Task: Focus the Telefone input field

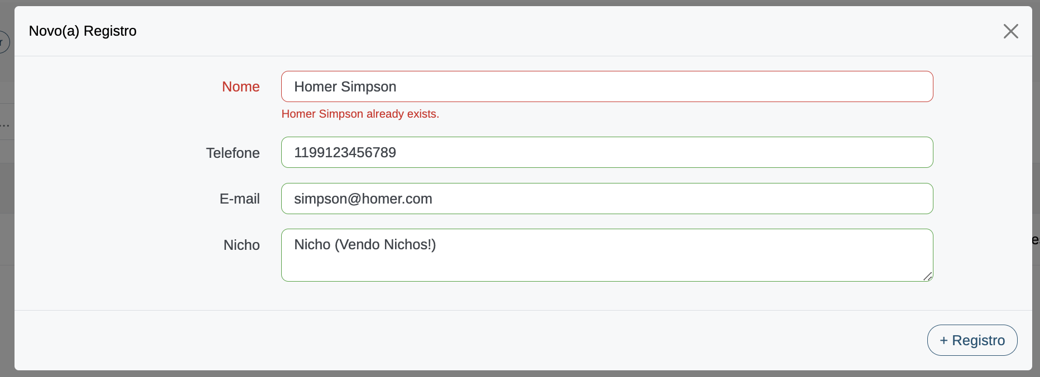Action: tap(606, 152)
